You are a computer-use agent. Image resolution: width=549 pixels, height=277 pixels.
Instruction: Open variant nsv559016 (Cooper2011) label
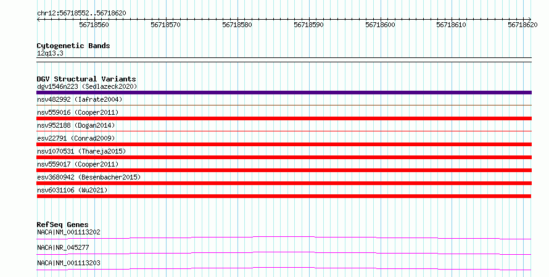(78, 112)
